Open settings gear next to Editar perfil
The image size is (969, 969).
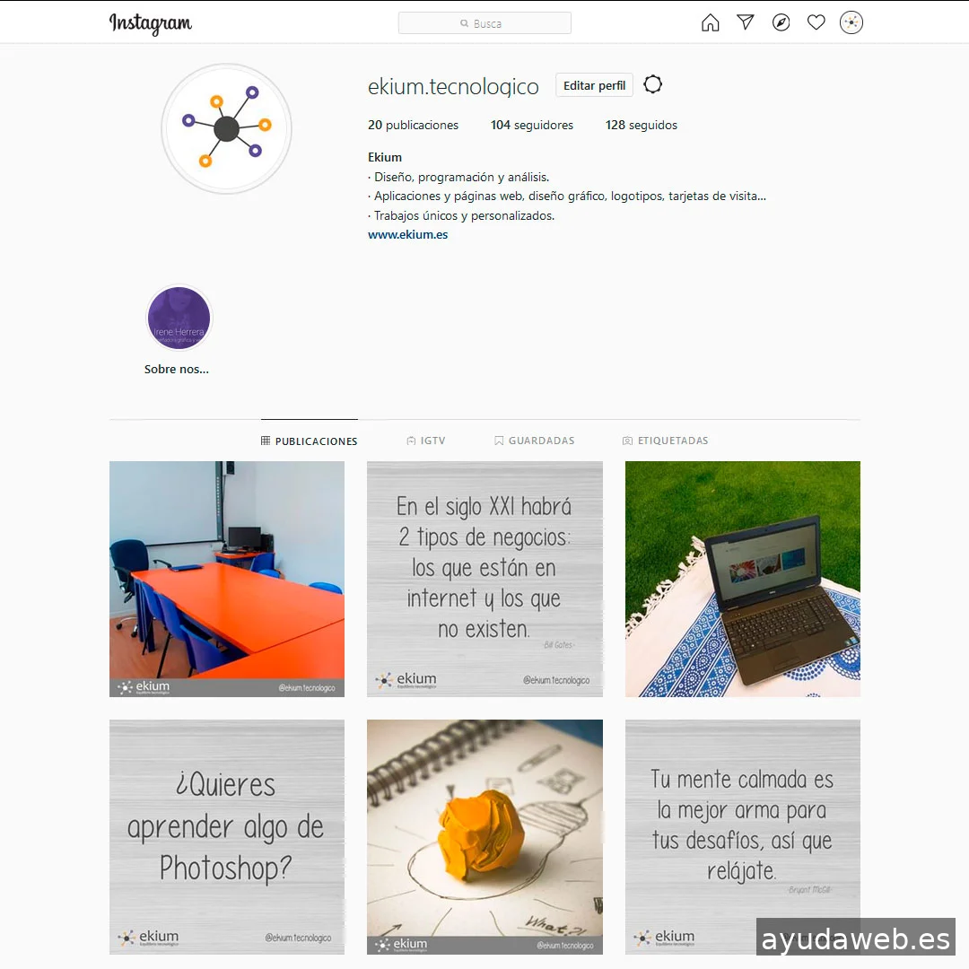click(652, 84)
